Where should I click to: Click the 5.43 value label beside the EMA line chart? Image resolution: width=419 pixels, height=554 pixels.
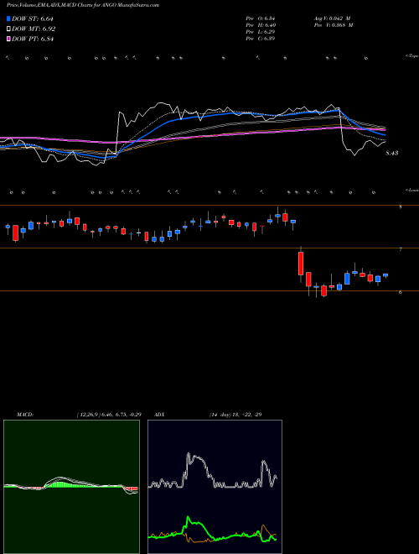(392, 153)
